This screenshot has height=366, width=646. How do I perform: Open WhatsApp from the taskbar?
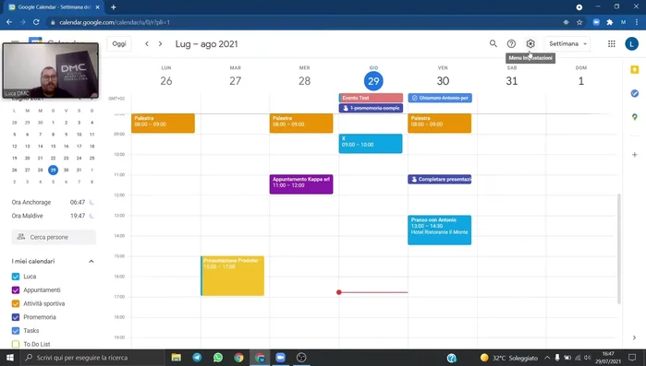(218, 358)
